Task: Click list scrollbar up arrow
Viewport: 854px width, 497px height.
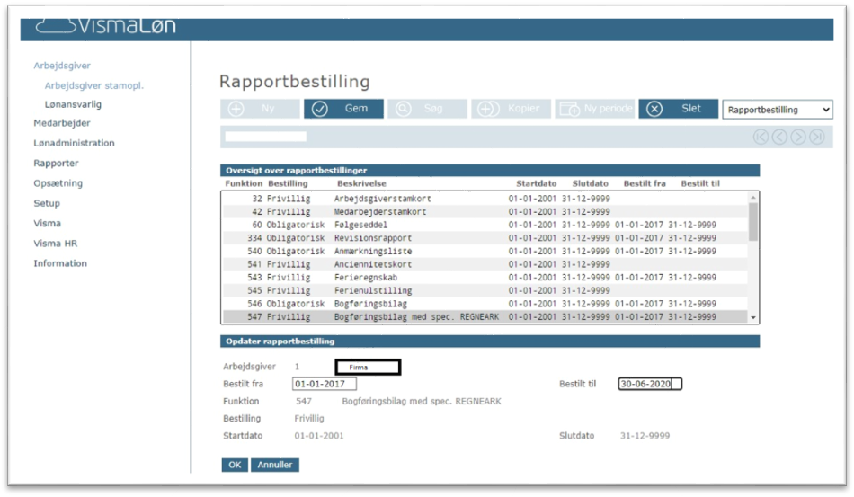Action: 753,197
